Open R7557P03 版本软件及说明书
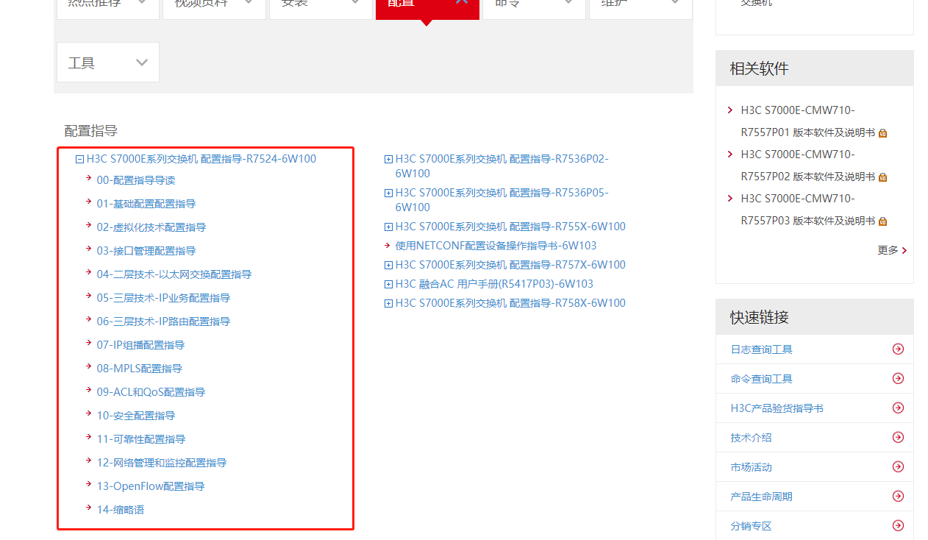 click(x=807, y=210)
